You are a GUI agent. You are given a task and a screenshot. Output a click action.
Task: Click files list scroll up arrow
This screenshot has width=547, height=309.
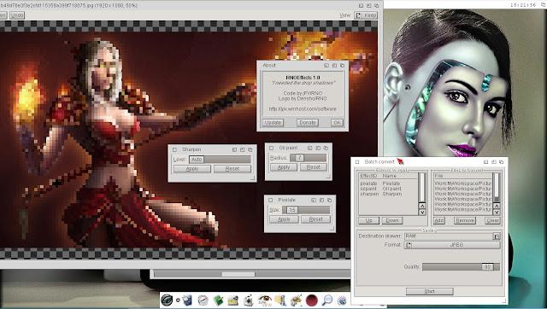tap(497, 206)
